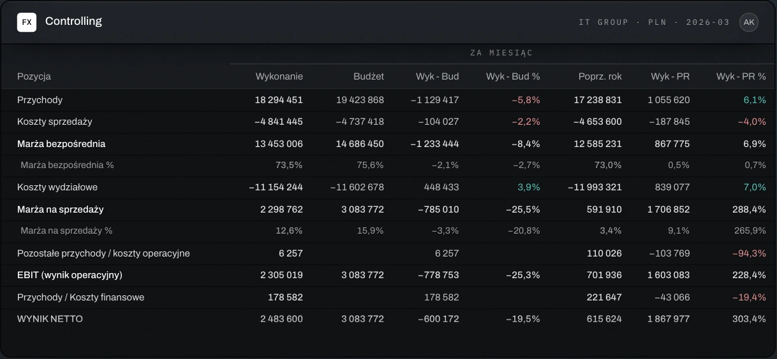Viewport: 777px width, 359px height.
Task: Click the 6,1% Przychody growth cell
Action: coord(755,100)
